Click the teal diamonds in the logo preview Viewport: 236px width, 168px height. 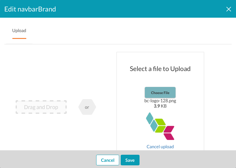coord(152,122)
